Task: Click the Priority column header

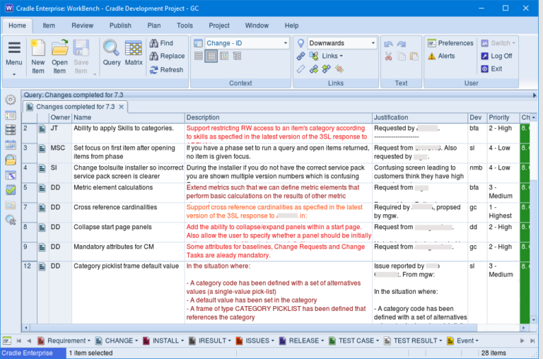Action: (x=503, y=118)
